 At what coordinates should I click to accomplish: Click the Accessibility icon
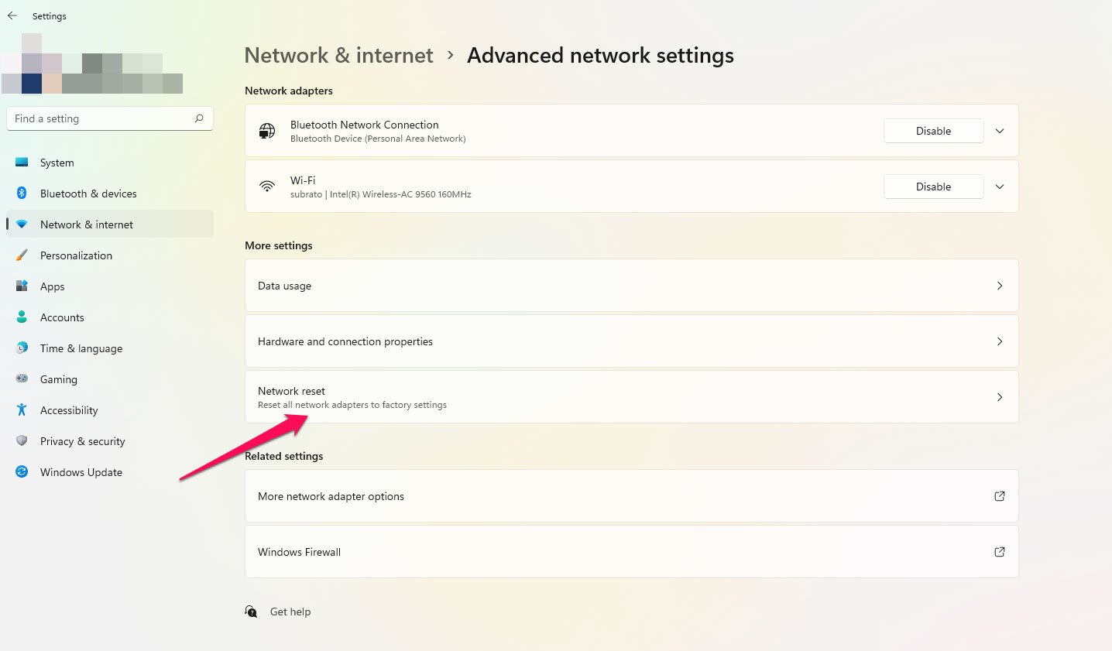point(22,410)
